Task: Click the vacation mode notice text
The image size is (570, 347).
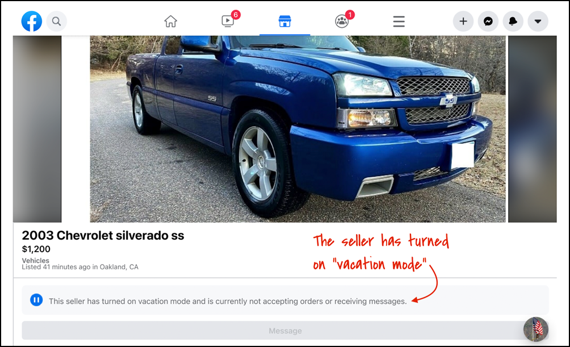Action: pyautogui.click(x=228, y=301)
